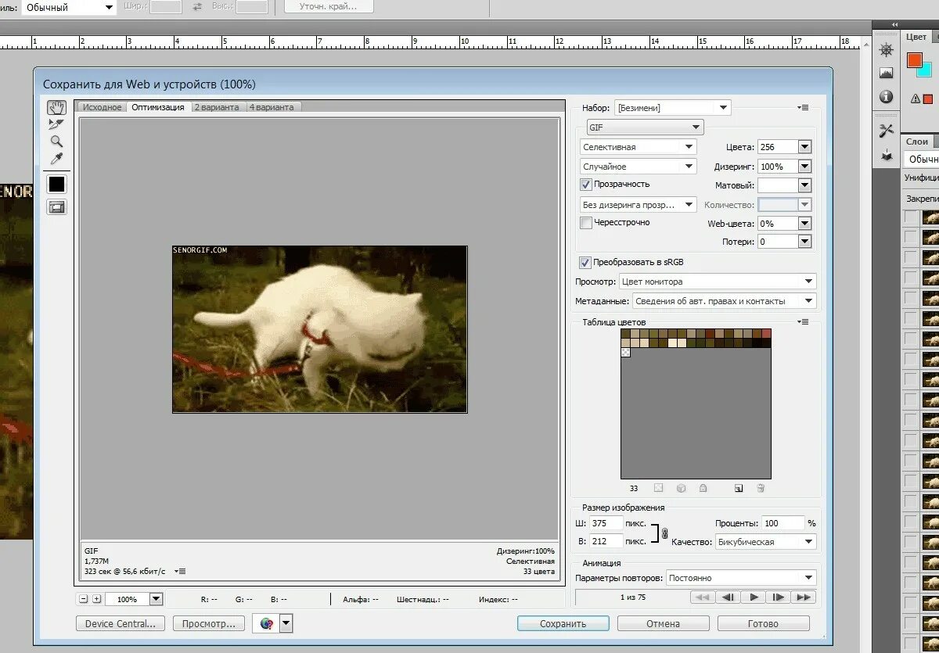The image size is (939, 653).
Task: Expand the Селективная color reduction dropdown
Action: 638,147
